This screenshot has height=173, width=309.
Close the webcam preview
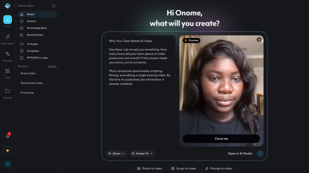tap(259, 40)
